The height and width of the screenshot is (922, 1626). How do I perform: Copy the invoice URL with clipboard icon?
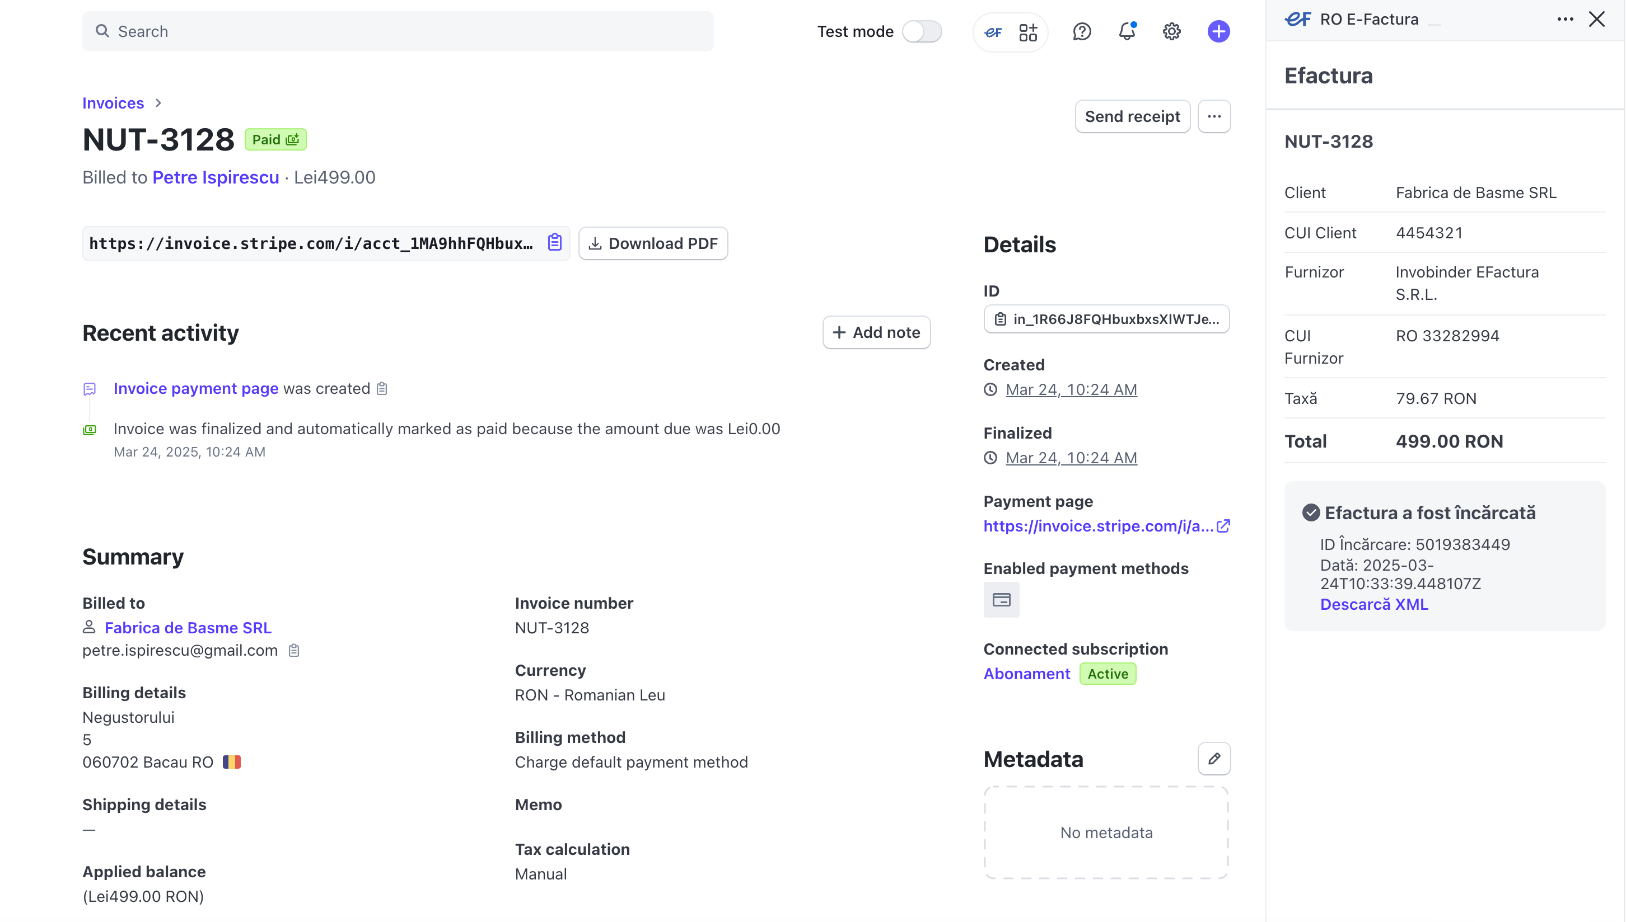coord(554,243)
